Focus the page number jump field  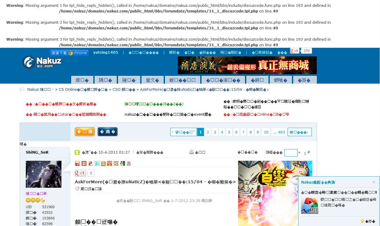(x=291, y=153)
